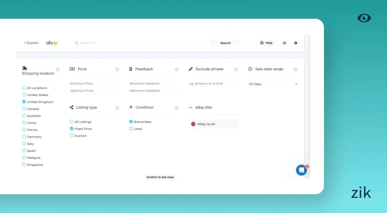Click the question mark next to Price
The image size is (387, 213).
pyautogui.click(x=117, y=69)
